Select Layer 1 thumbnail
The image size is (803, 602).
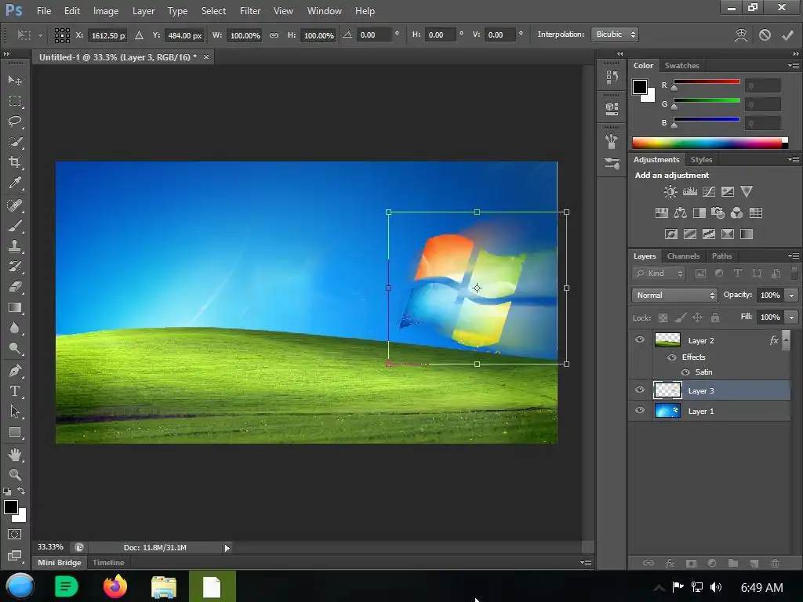click(x=667, y=411)
